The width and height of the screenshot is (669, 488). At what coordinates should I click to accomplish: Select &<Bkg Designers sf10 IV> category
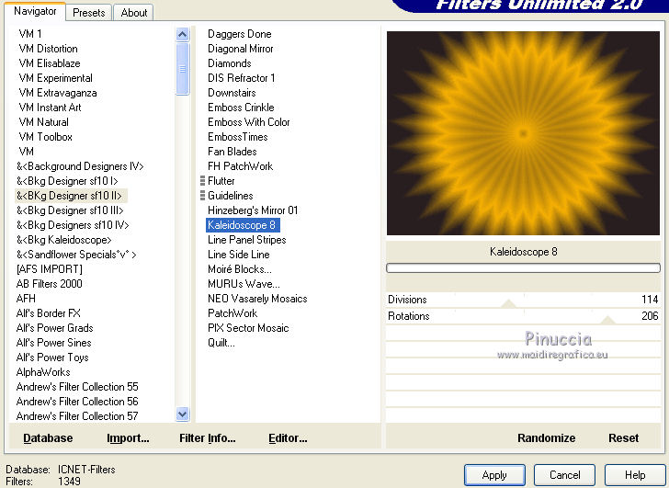point(73,225)
